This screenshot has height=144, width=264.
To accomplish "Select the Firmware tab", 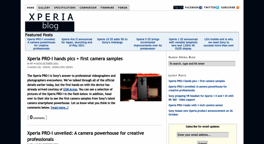I will (107, 7).
